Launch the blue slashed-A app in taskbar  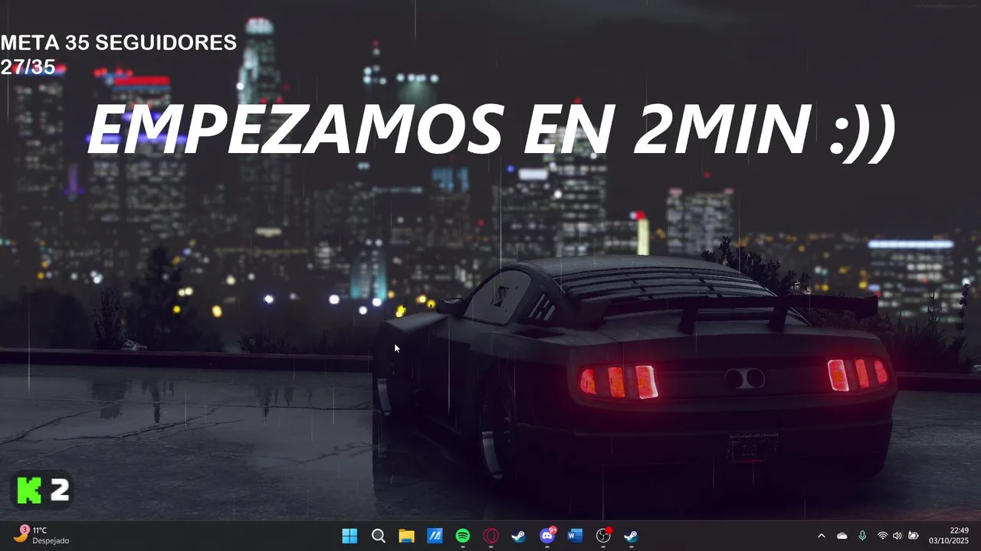[435, 536]
